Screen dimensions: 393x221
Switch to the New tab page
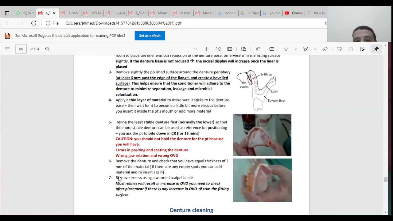pyautogui.click(x=316, y=13)
